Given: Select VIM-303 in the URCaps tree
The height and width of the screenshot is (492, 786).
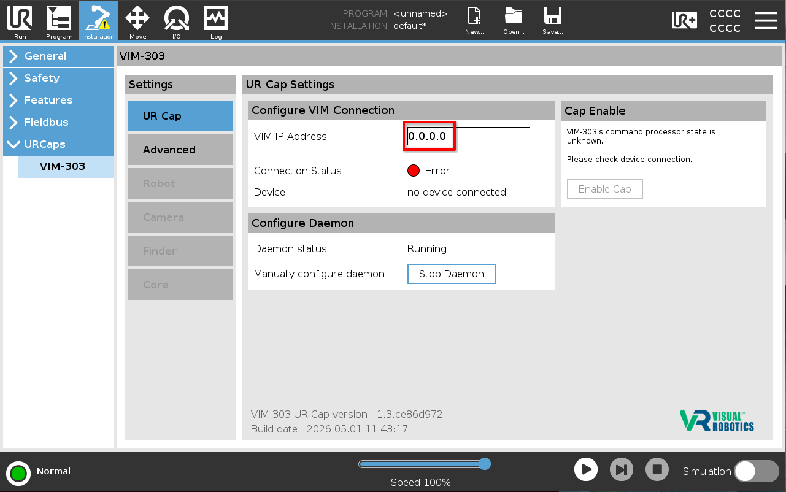Looking at the screenshot, I should (66, 166).
